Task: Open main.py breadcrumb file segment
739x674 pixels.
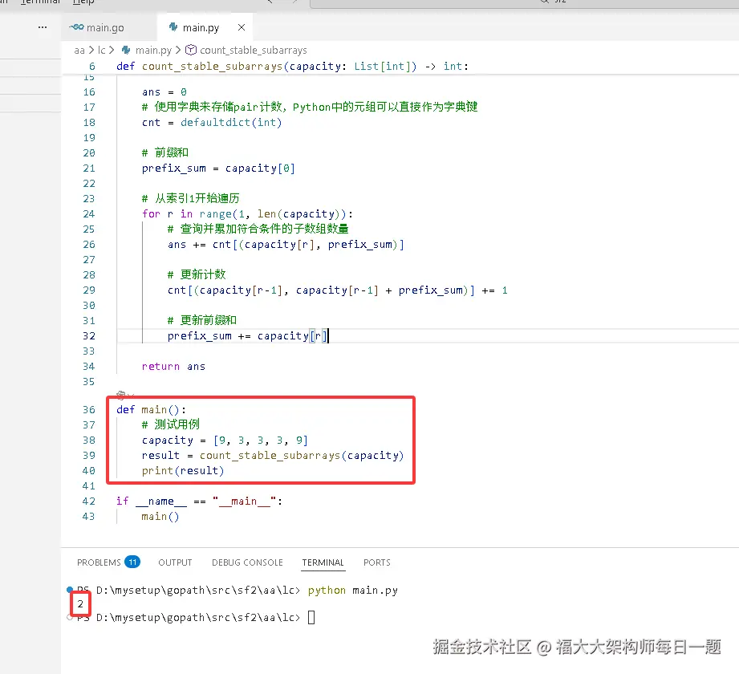Action: click(153, 50)
